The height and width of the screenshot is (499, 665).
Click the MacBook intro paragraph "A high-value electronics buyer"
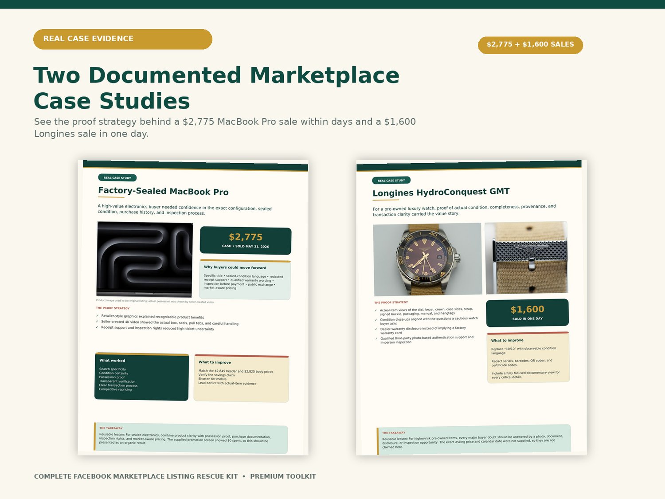pos(184,209)
